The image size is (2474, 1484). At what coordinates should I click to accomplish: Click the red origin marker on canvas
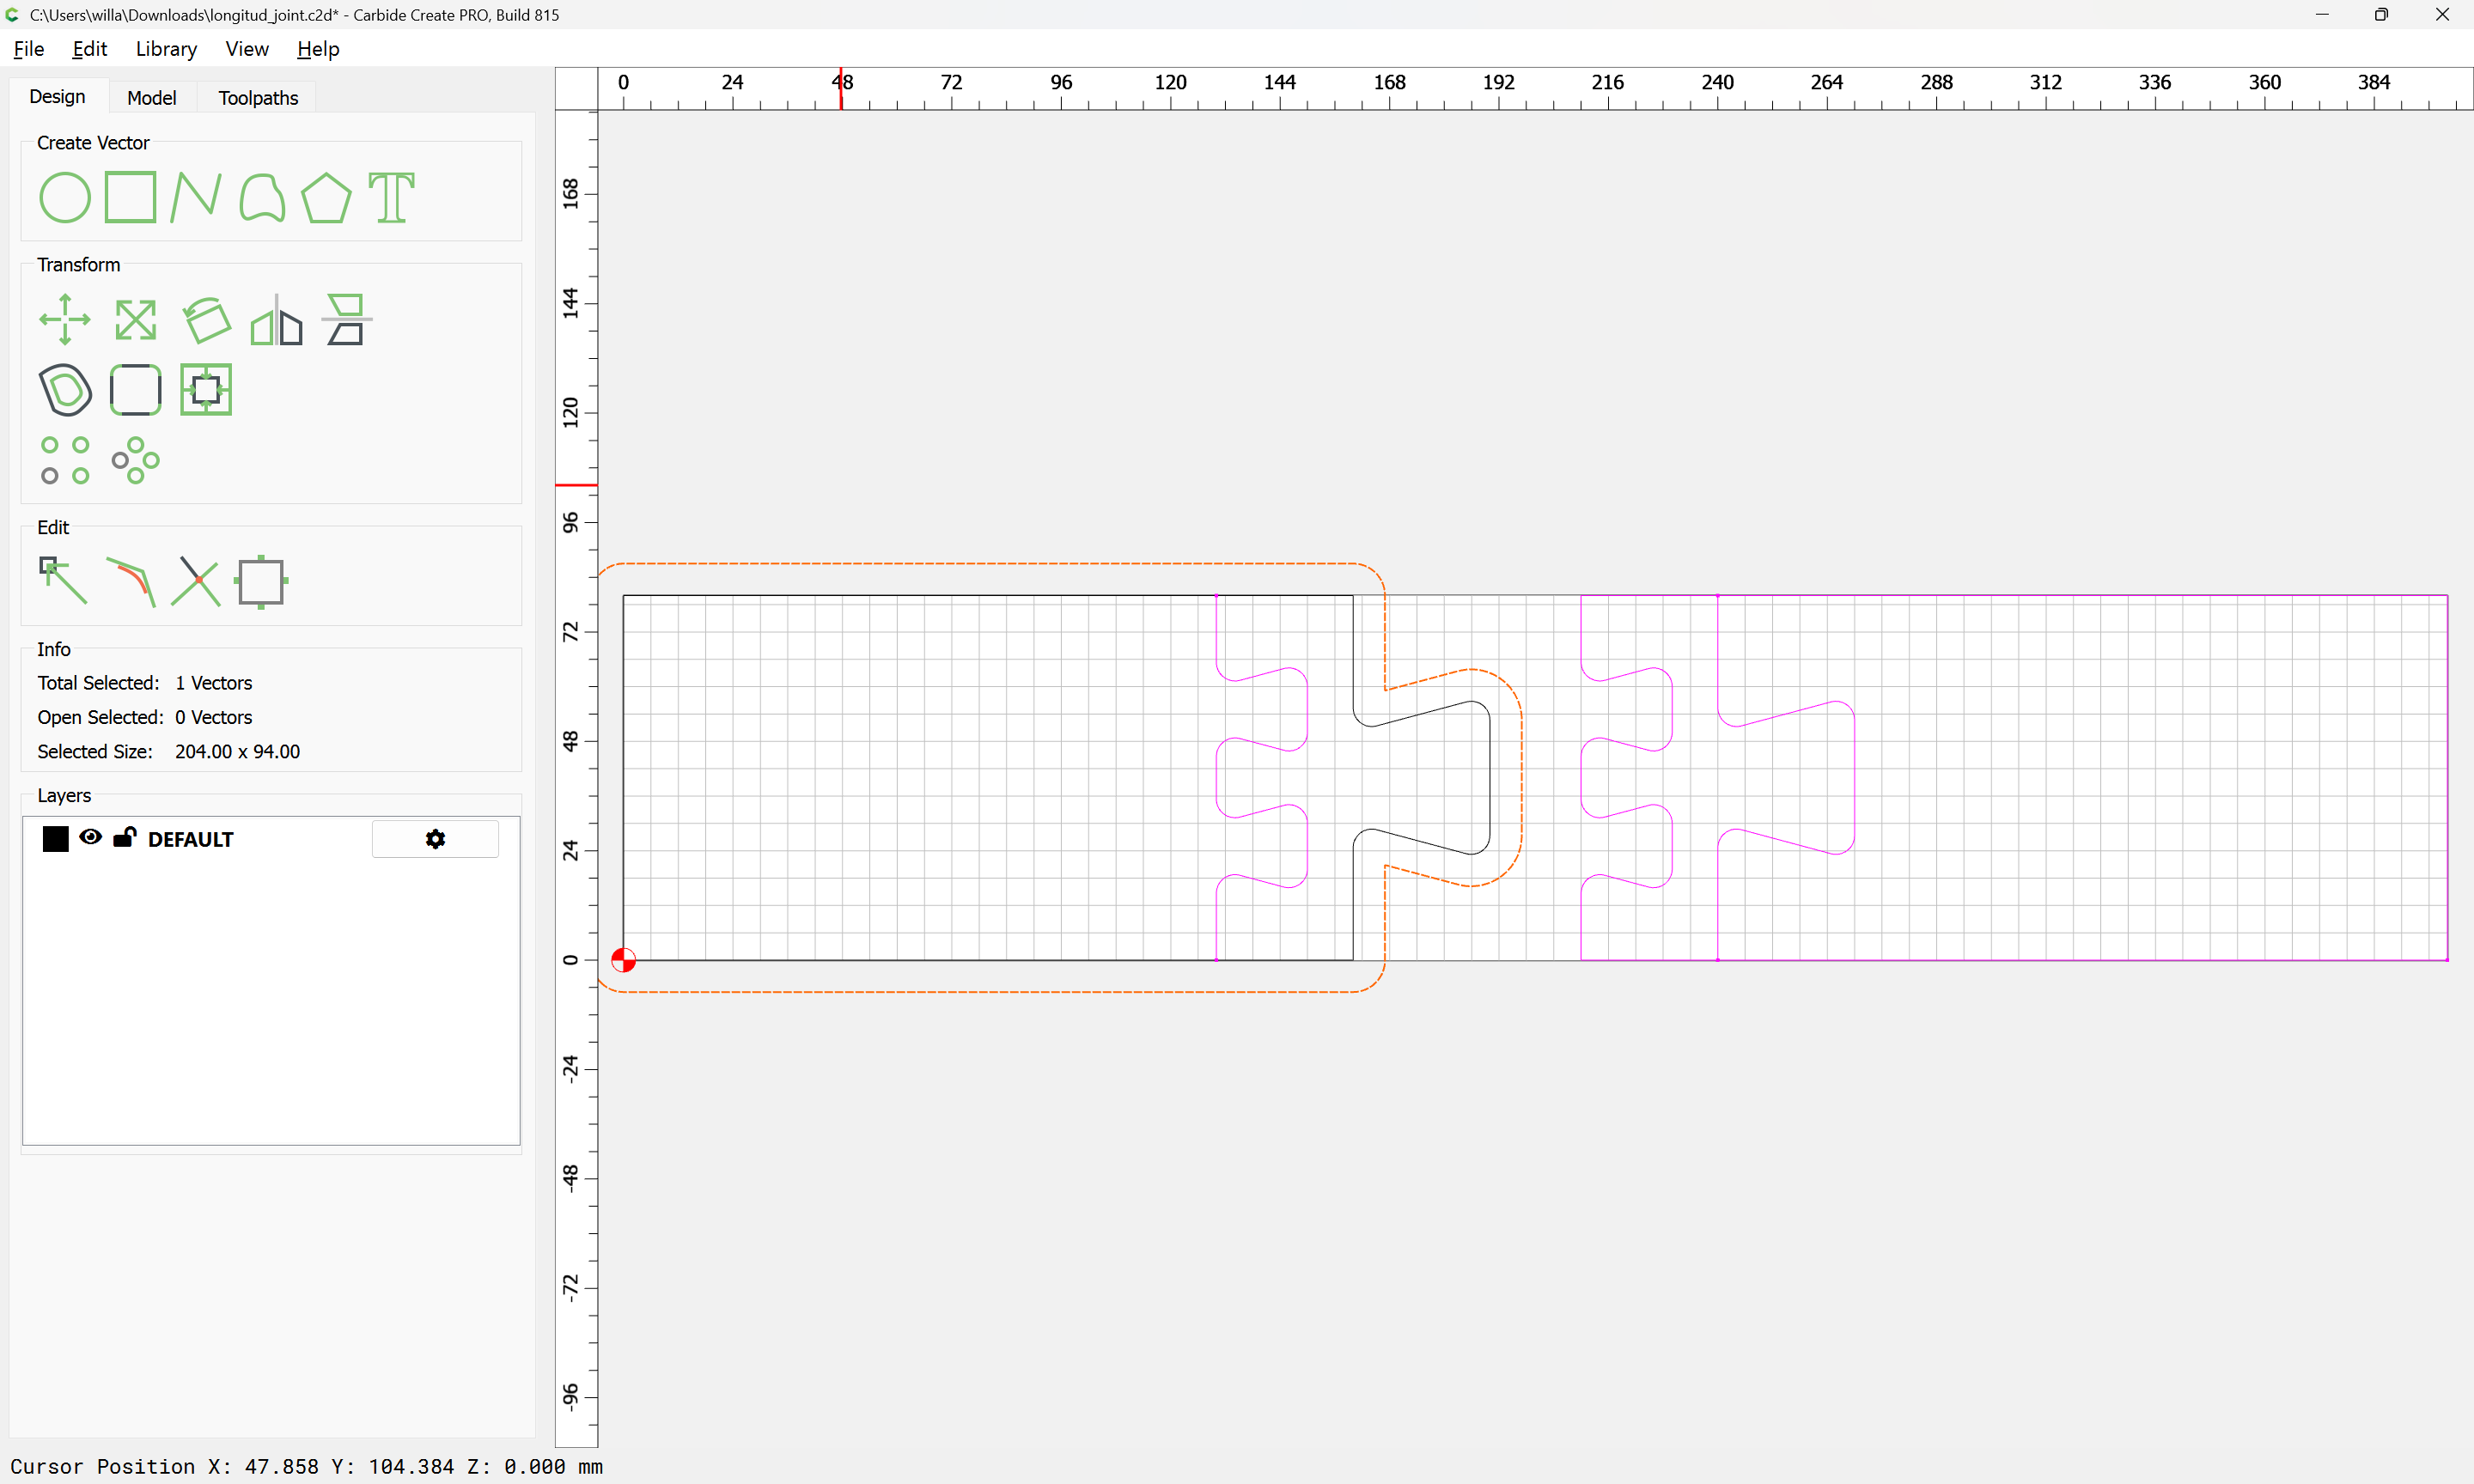[x=623, y=960]
